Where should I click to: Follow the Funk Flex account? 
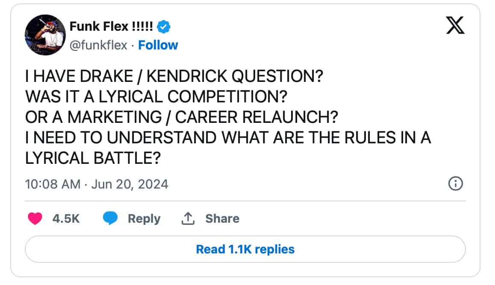(158, 45)
